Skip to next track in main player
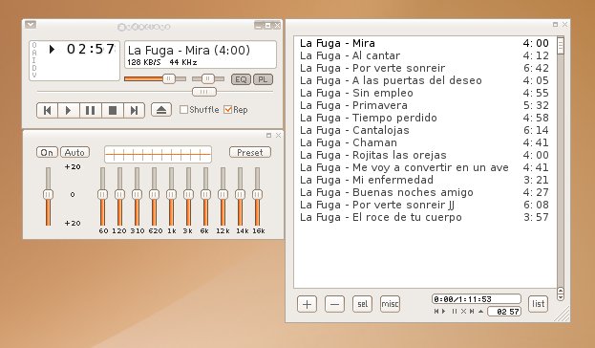This screenshot has height=348, width=595. coord(134,111)
